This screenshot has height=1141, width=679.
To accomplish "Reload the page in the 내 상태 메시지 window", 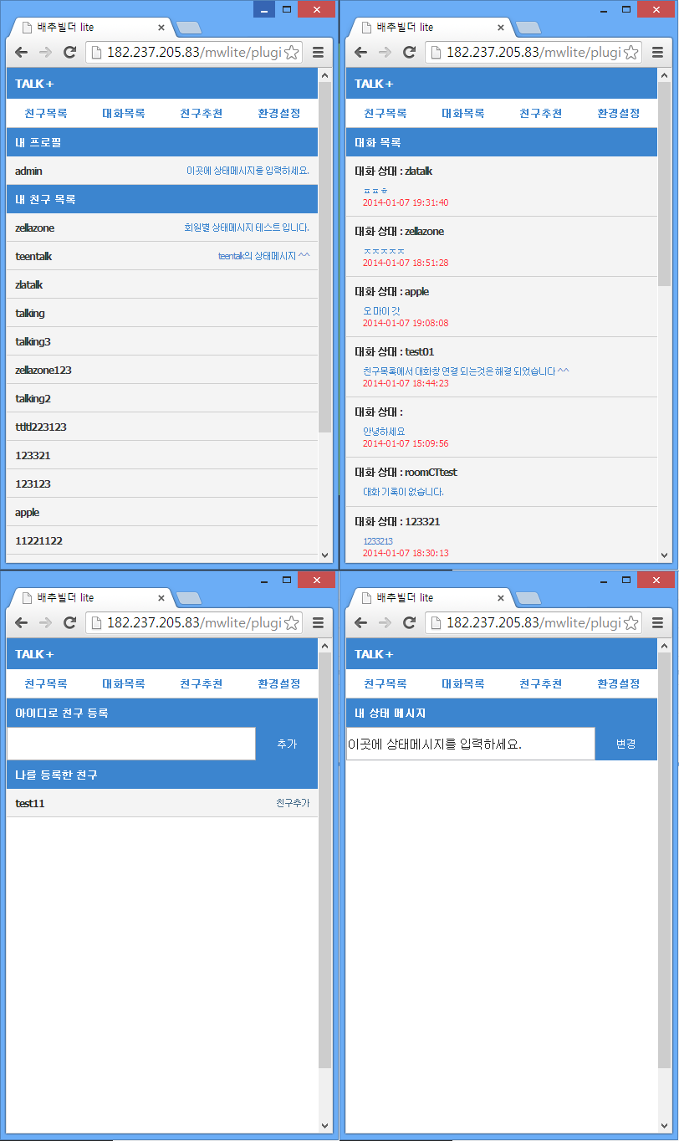I will [410, 622].
